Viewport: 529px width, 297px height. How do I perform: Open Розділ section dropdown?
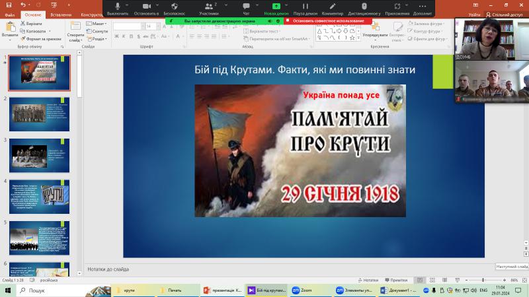[97, 39]
